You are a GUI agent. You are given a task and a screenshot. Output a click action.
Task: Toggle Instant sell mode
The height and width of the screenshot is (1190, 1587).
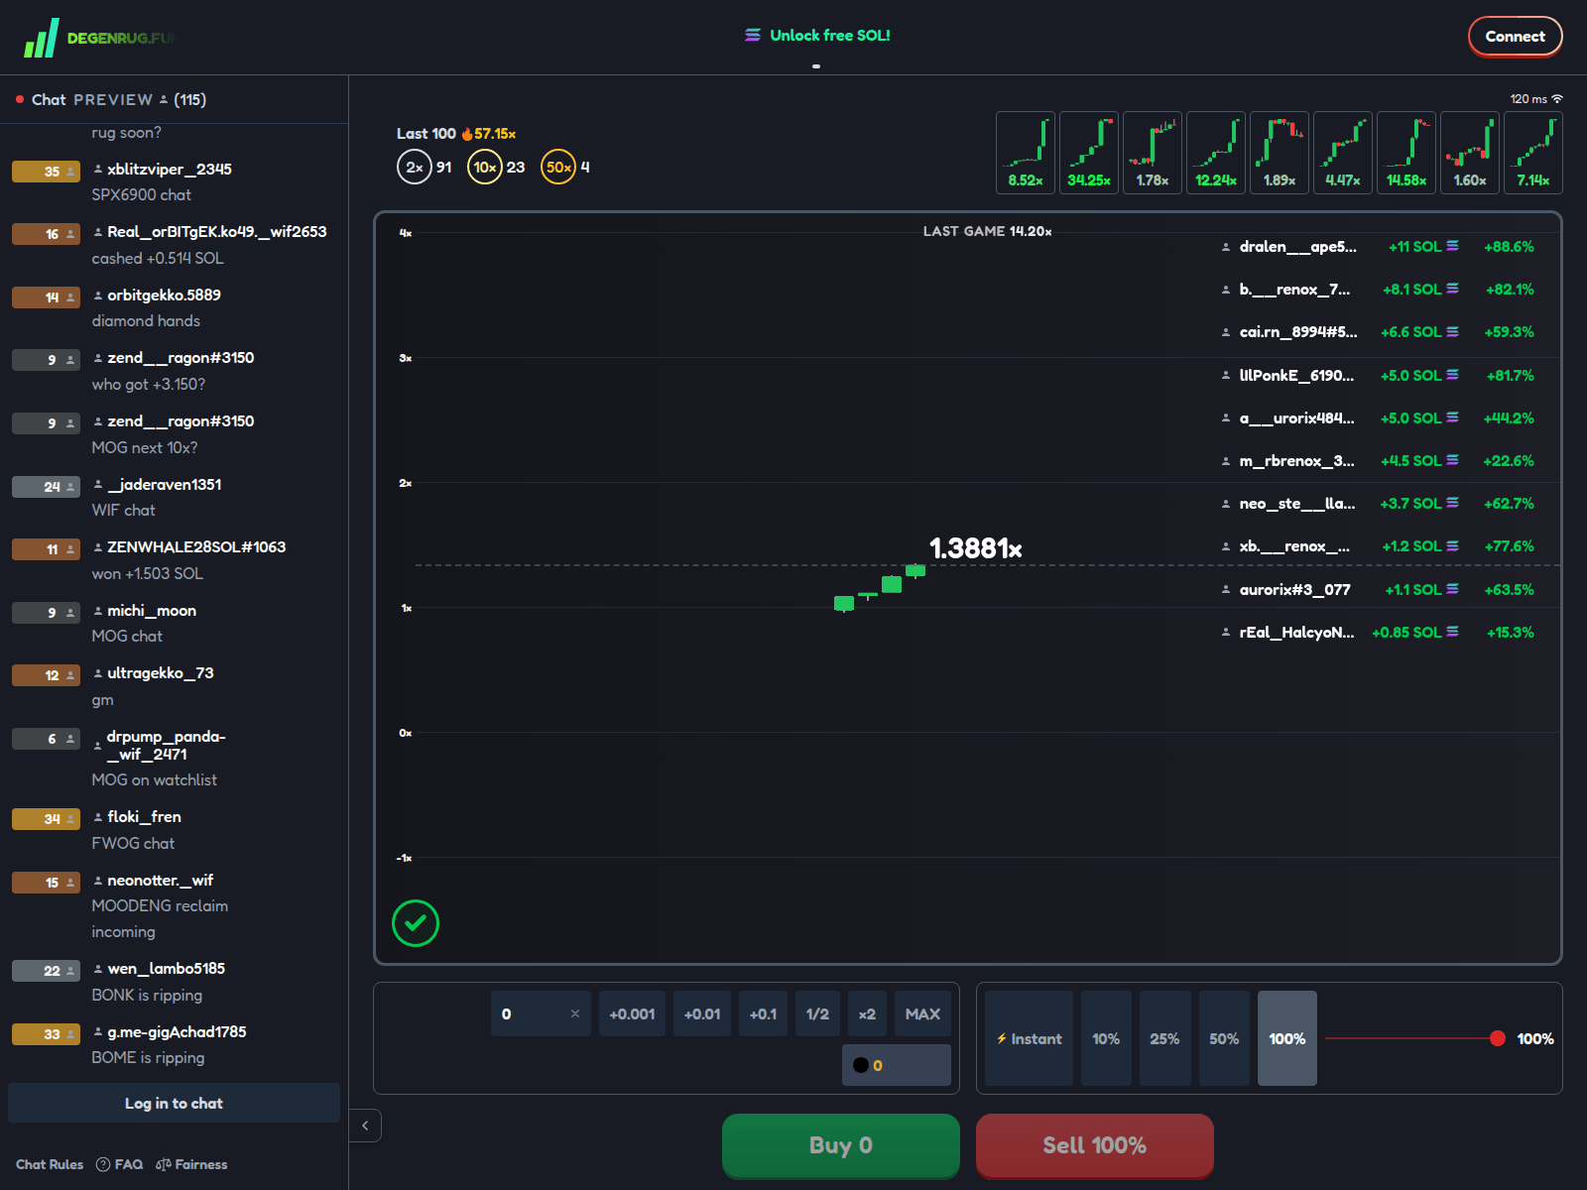1030,1038
